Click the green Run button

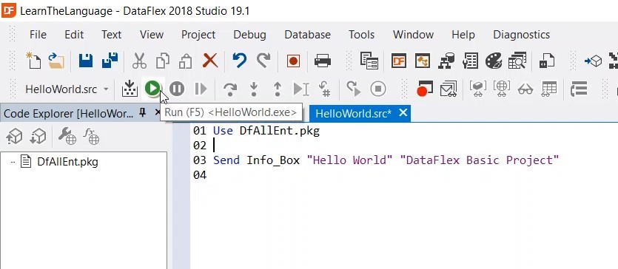click(152, 89)
